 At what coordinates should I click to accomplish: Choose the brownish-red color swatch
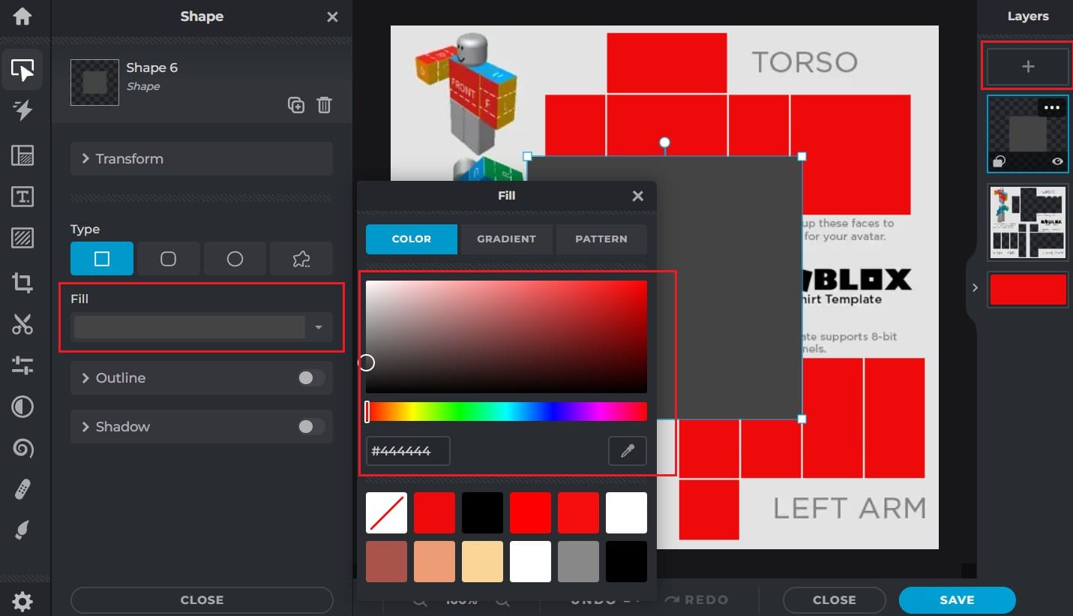pyautogui.click(x=386, y=561)
